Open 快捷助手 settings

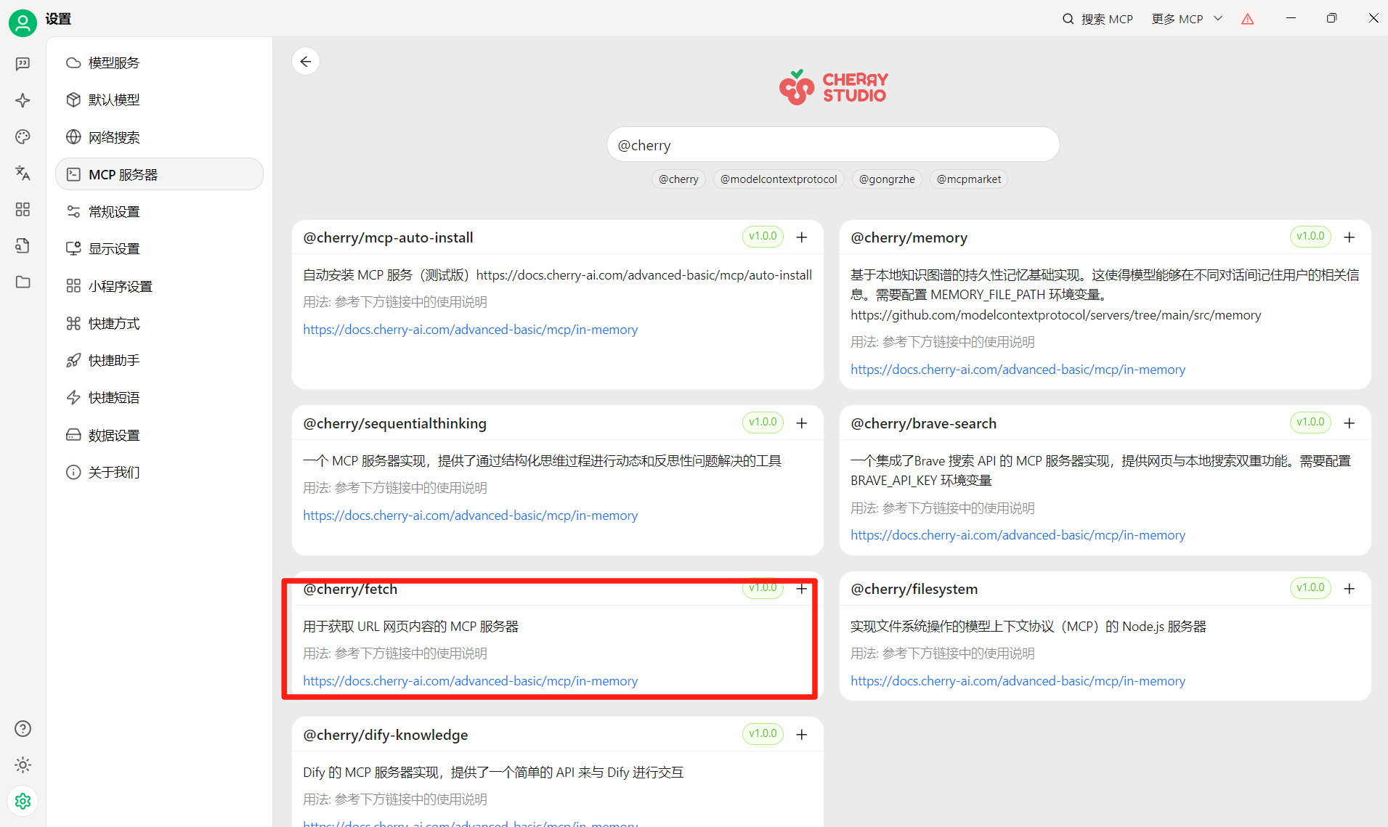[x=159, y=360]
